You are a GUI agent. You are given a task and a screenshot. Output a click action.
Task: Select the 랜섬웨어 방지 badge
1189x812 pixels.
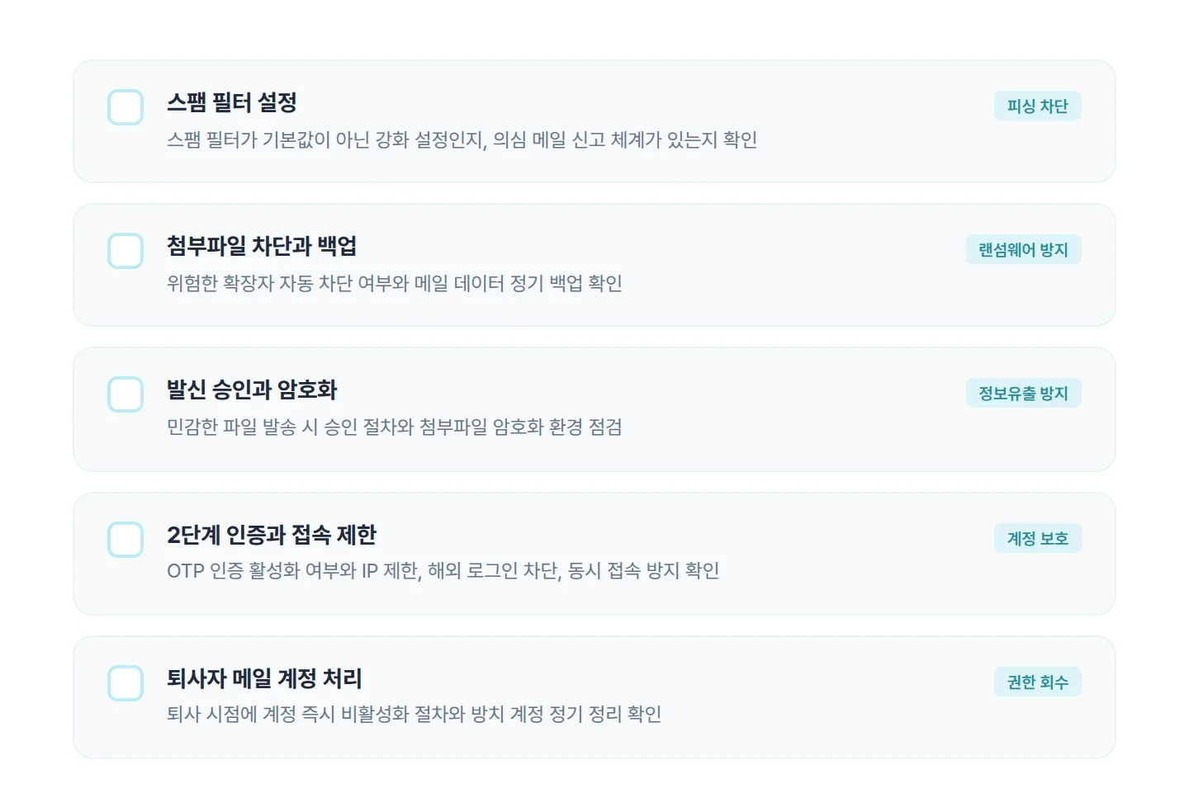coord(1024,249)
